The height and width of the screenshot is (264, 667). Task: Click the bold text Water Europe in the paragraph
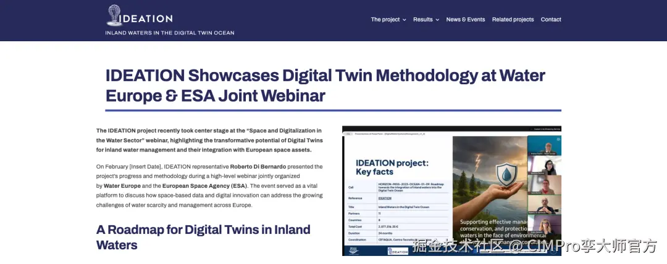click(123, 186)
